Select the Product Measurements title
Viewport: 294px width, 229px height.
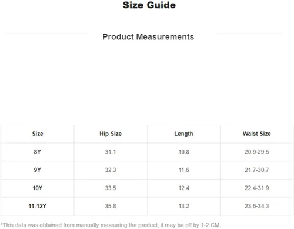tap(148, 37)
